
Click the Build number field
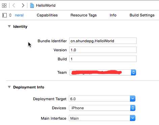click(x=103, y=59)
